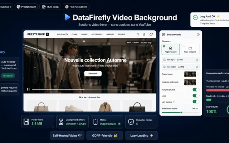Click the film strip icon in Poids vidéo card

point(26,122)
